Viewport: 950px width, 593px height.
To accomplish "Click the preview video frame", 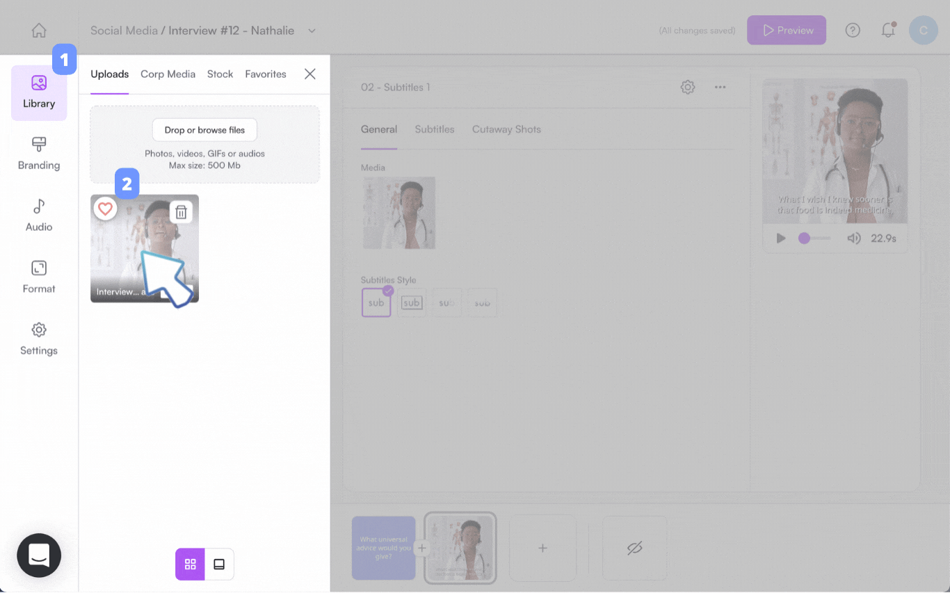I will point(835,151).
